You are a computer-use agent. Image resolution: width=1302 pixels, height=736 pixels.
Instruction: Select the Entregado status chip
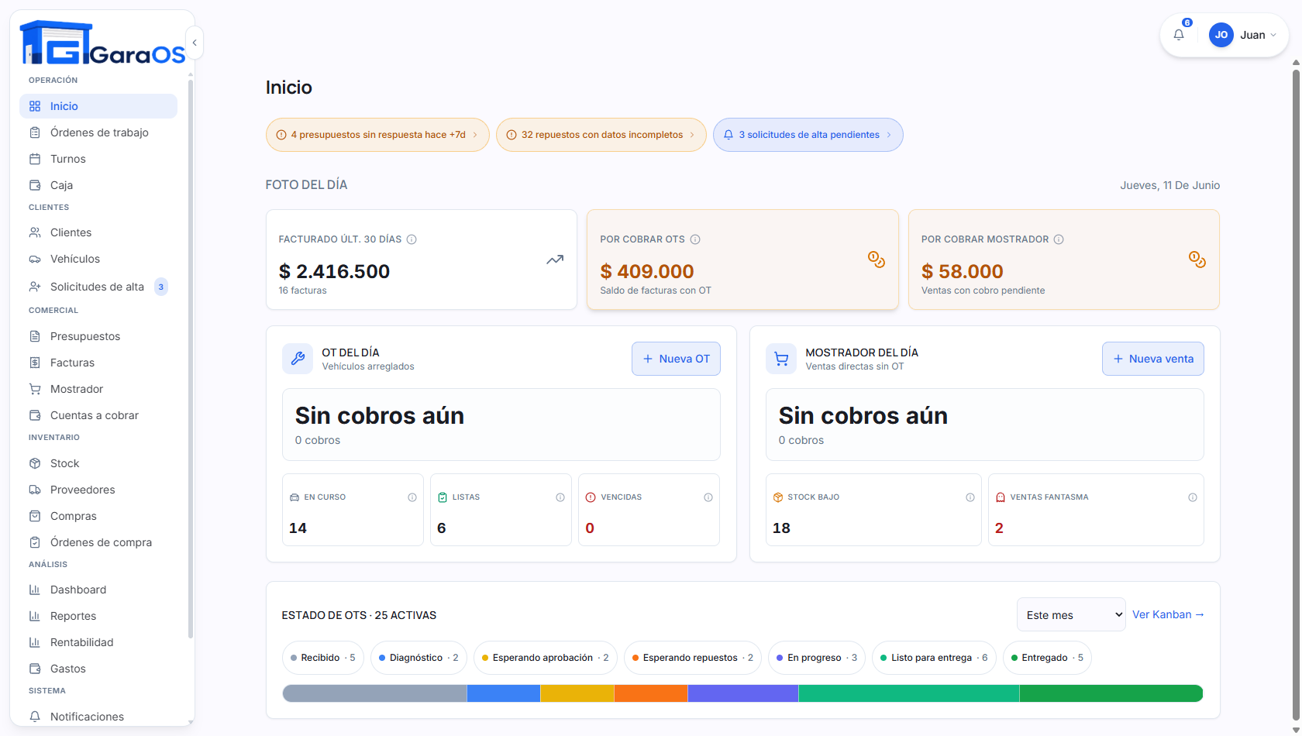pos(1047,658)
